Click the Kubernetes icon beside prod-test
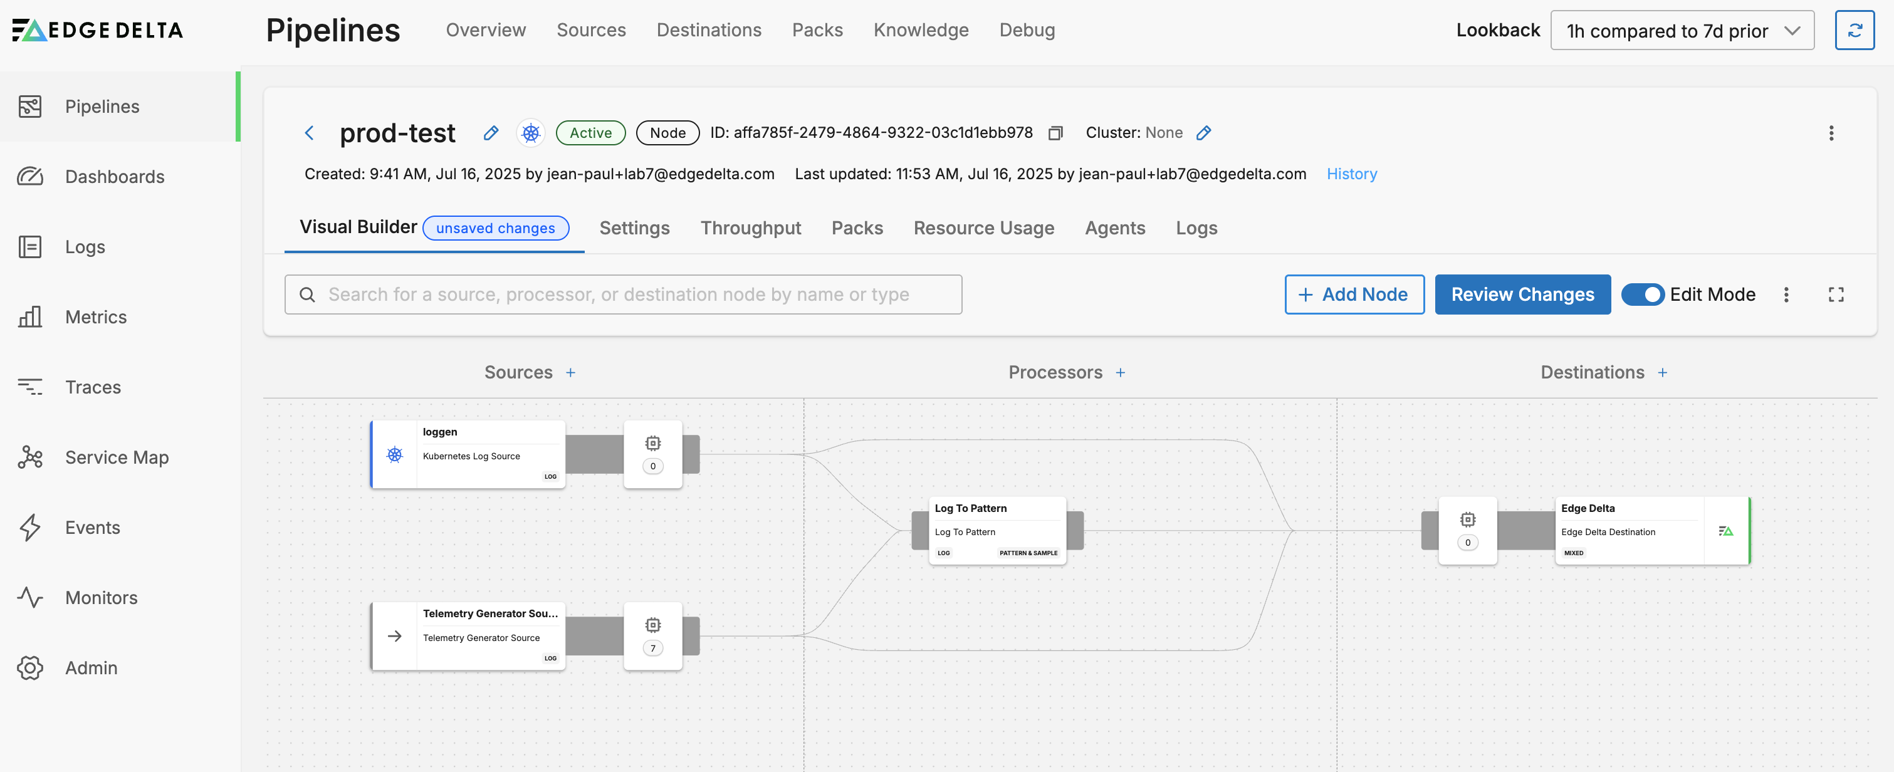The width and height of the screenshot is (1894, 772). pos(530,133)
